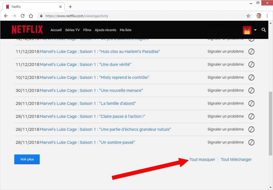Report a problem for "La famille d'abord"
The width and height of the screenshot is (273, 190).
click(x=226, y=103)
